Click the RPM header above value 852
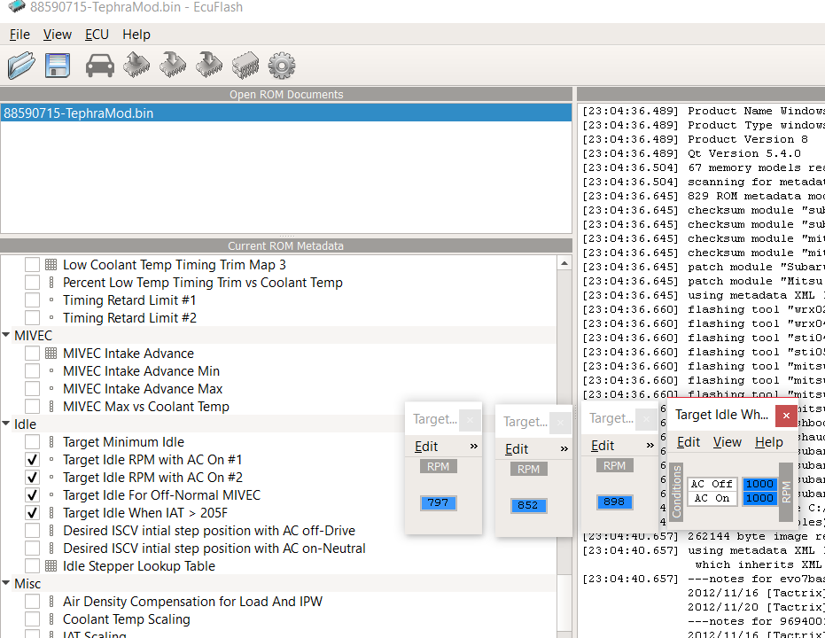The width and height of the screenshot is (825, 638). coord(529,469)
